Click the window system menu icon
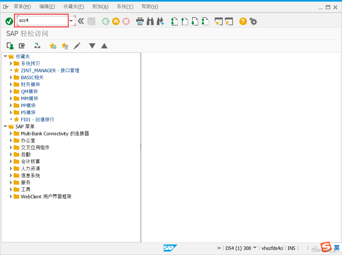Image resolution: width=342 pixels, height=255 pixels. click(6, 7)
